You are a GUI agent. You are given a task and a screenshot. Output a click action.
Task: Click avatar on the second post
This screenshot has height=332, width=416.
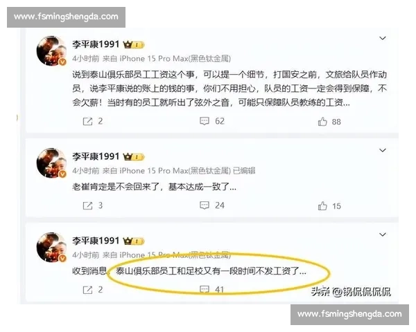point(51,163)
